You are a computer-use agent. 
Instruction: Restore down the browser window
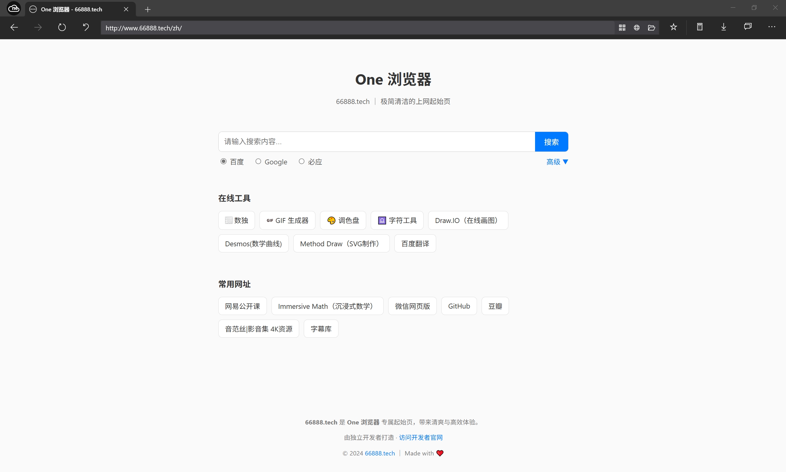pyautogui.click(x=754, y=8)
